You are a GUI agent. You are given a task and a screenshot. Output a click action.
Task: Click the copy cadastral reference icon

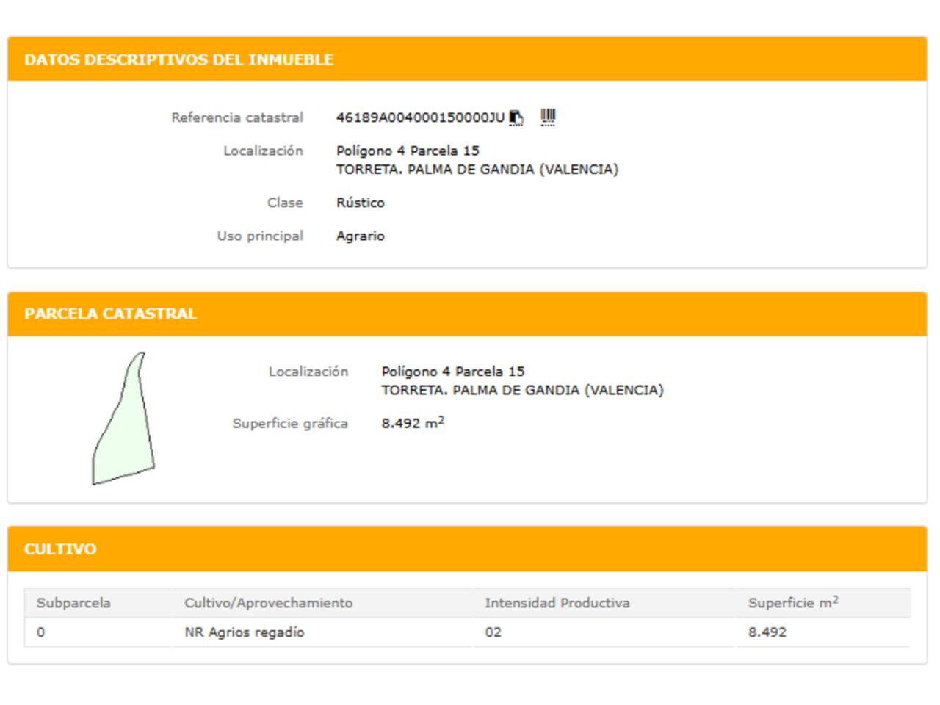(x=516, y=118)
